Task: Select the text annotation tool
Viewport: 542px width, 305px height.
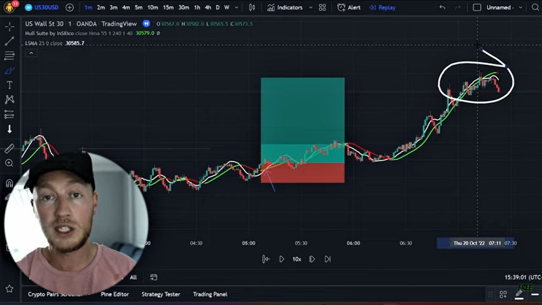Action: pos(10,85)
